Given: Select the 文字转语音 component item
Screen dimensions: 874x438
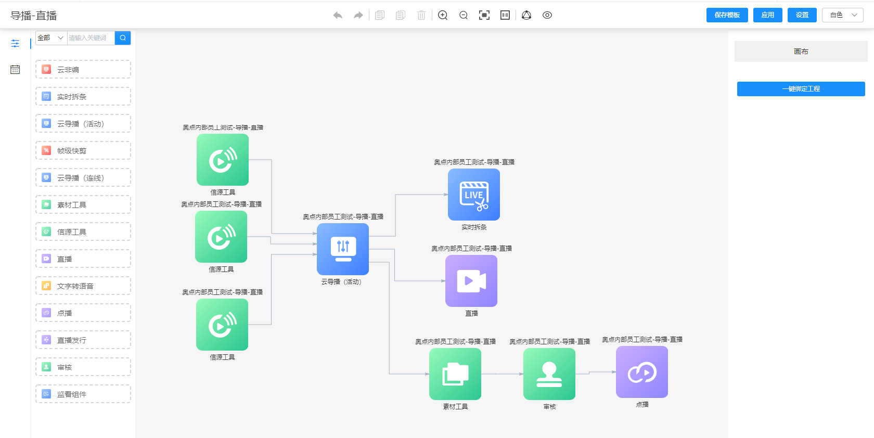Looking at the screenshot, I should 83,286.
